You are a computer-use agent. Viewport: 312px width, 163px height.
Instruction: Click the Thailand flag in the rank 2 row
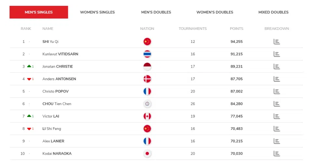pos(147,54)
